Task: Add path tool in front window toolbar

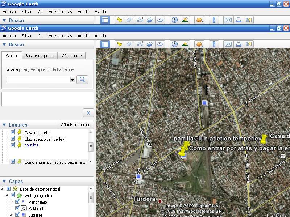Action: tap(140, 44)
